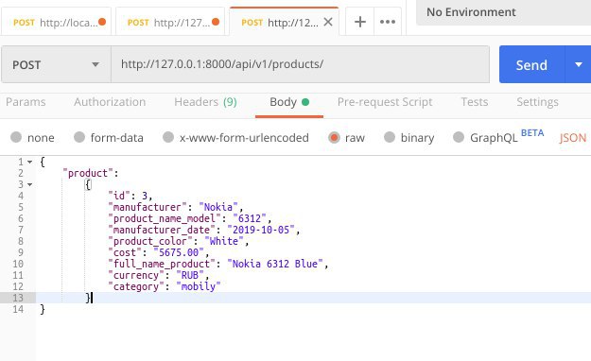Image resolution: width=591 pixels, height=361 pixels.
Task: Open a new request tab with plus icon
Action: [360, 22]
